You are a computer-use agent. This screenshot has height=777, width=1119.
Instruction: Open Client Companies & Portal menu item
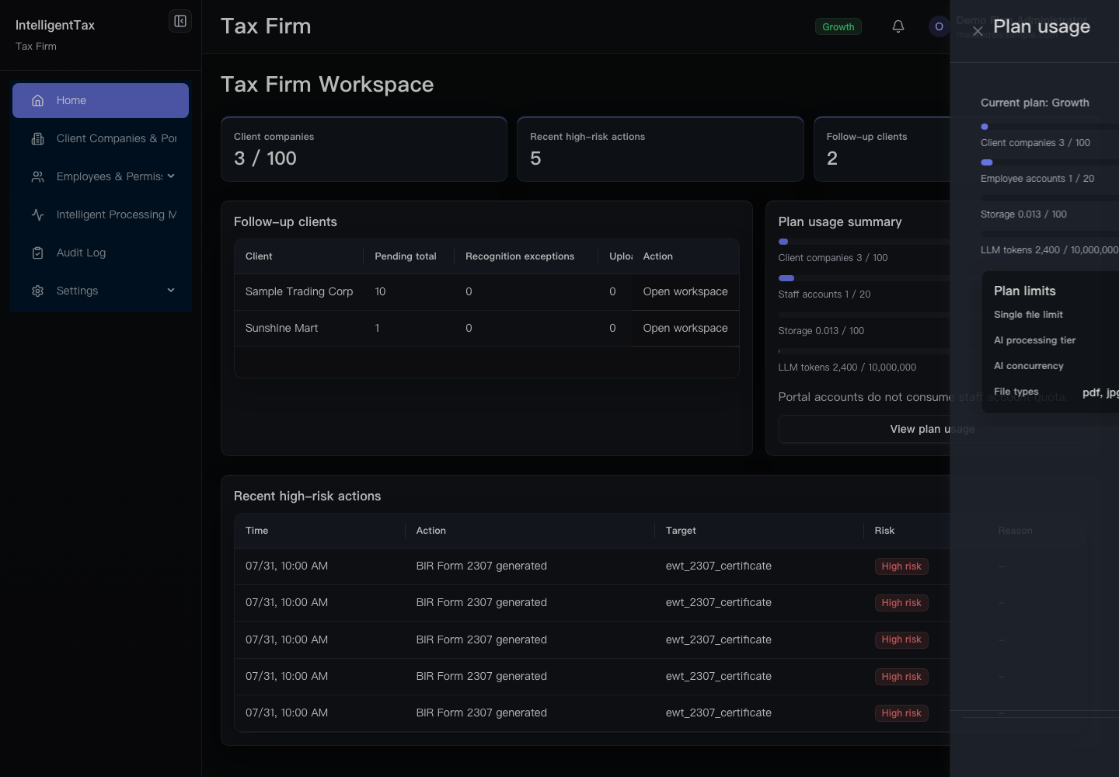click(x=100, y=138)
